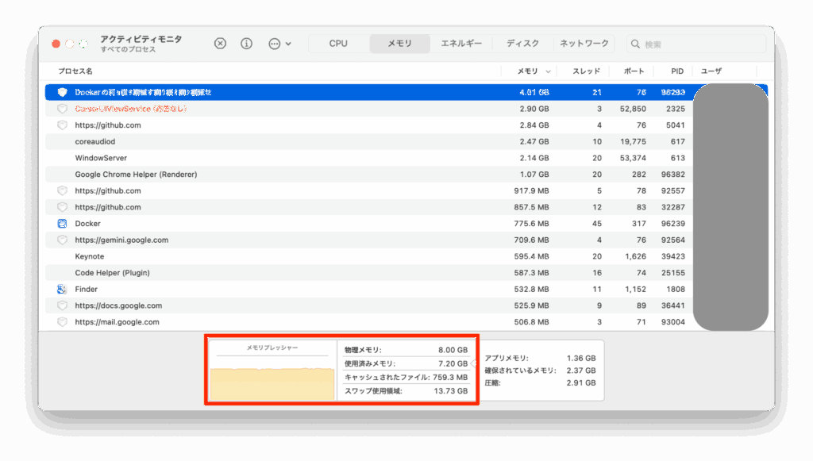The width and height of the screenshot is (813, 461).
Task: Switch to the エネルギー tab
Action: pos(461,44)
